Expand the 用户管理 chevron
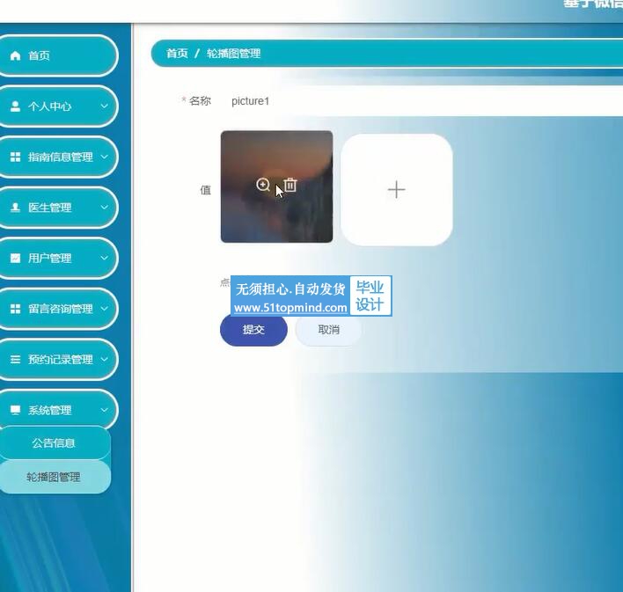This screenshot has width=623, height=592. [104, 258]
